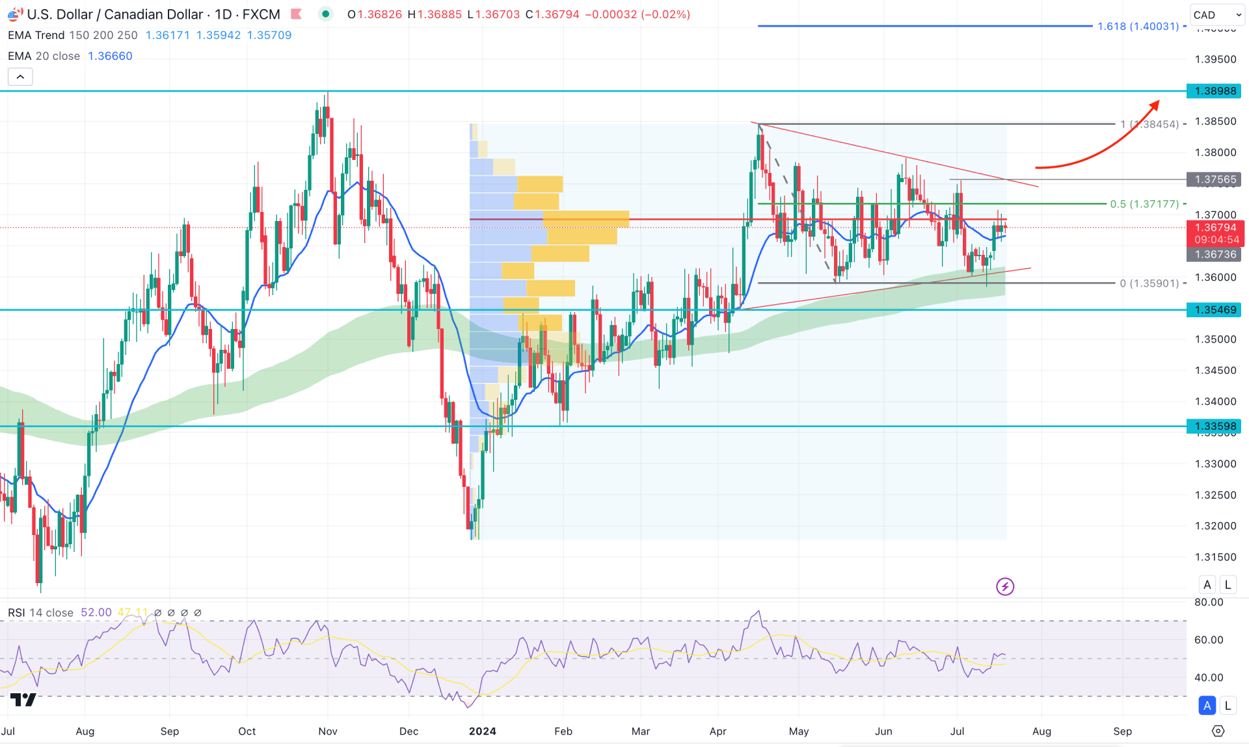Toggle auto scale A on RSI pane
Image resolution: width=1249 pixels, height=747 pixels.
pyautogui.click(x=1207, y=705)
